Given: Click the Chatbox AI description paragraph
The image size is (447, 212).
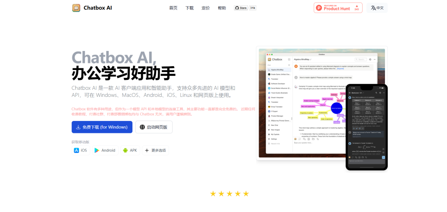Looking at the screenshot, I should pyautogui.click(x=154, y=92).
